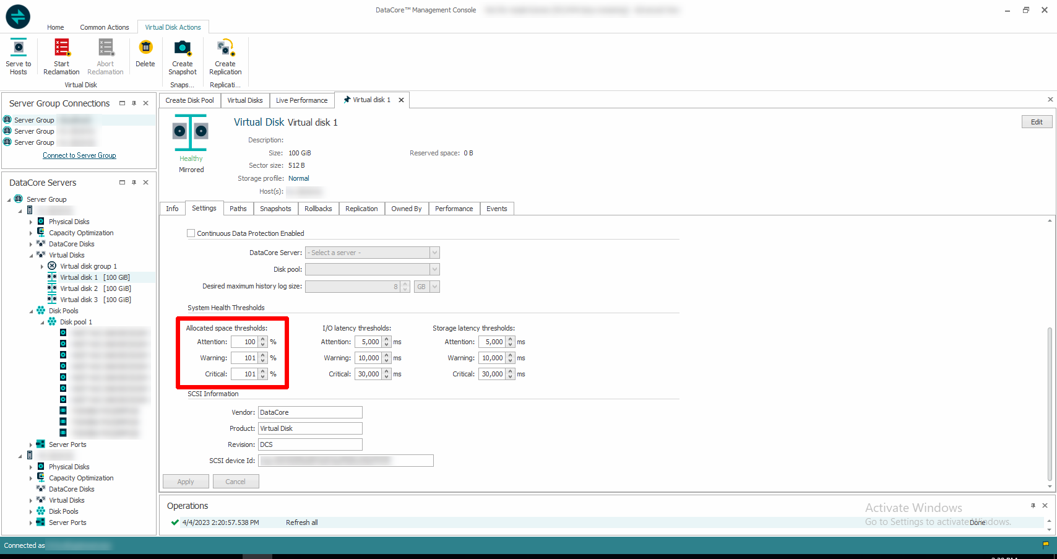Click the Delete virtual disk icon
The height and width of the screenshot is (559, 1057).
click(145, 48)
